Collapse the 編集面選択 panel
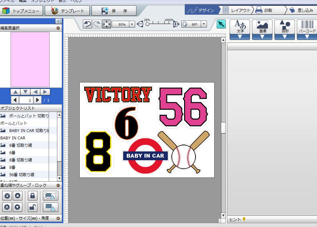This screenshot has height=227, width=317. tap(58, 28)
